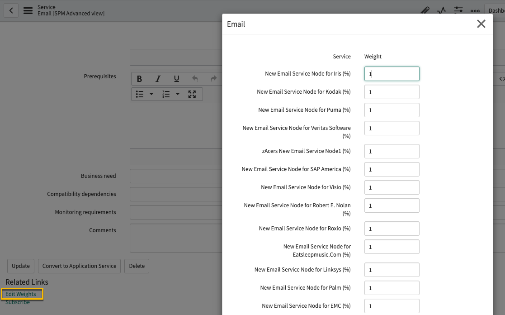Edit weight field for Kodak node
Viewport: 505px width, 315px height.
click(x=392, y=92)
